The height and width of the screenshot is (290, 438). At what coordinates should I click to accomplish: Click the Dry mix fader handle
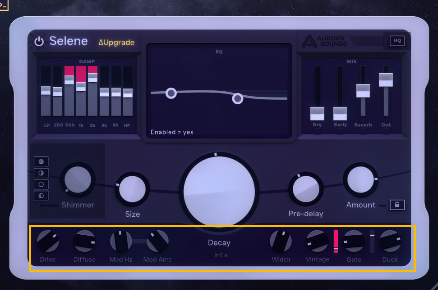click(317, 113)
